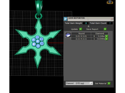Click the material dropdown arrow
Image resolution: width=125 pixels, height=93 pixels.
pyautogui.click(x=91, y=83)
